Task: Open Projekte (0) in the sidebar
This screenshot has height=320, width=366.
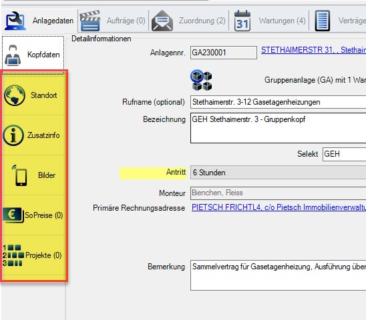Action: click(33, 255)
